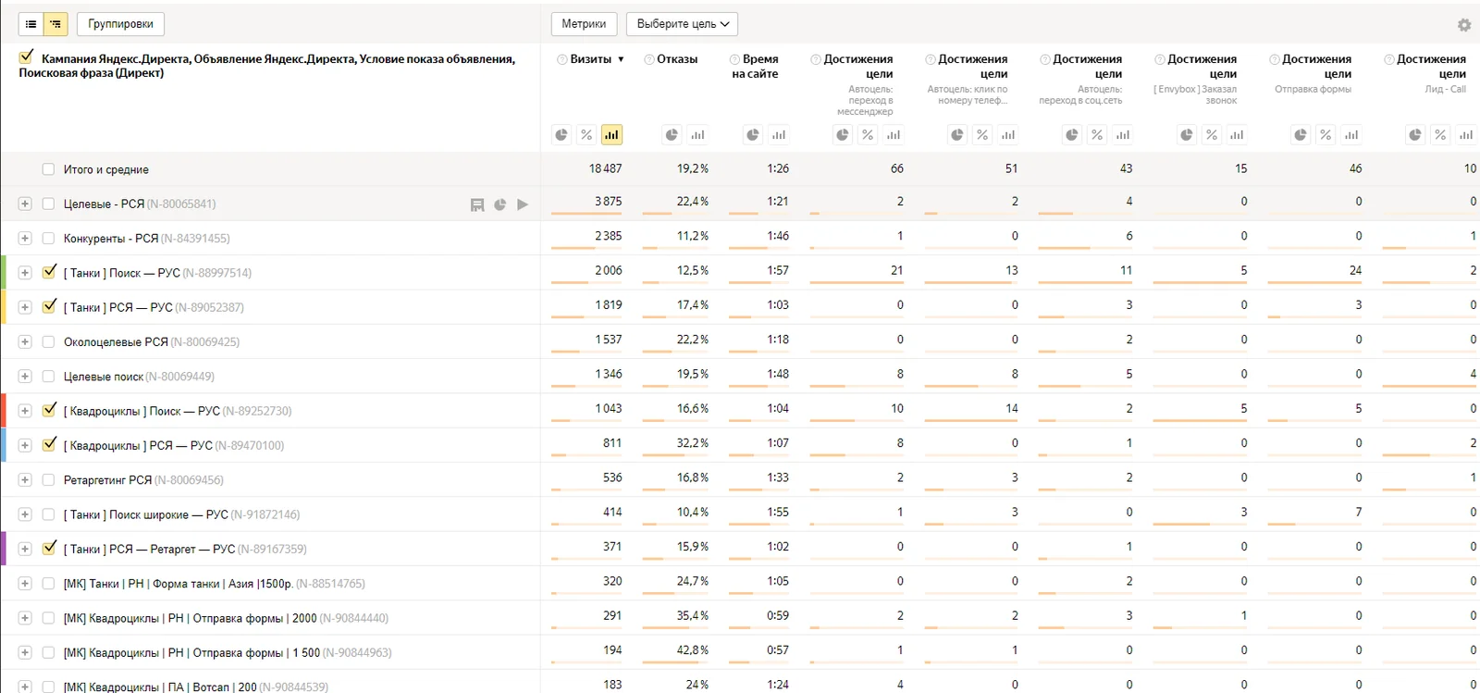Toggle the checkbox beside the groupings header

click(x=27, y=57)
